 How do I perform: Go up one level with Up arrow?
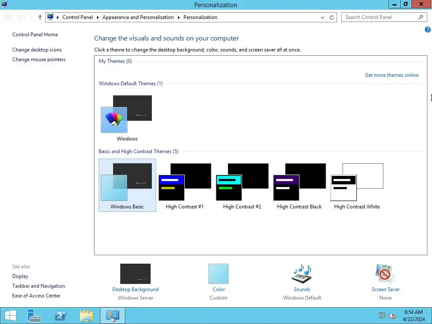pos(40,17)
